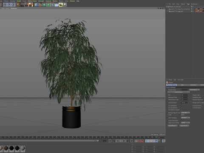204x153 pixels.
Task: Click first orange tag on top plant child
Action: (196, 9)
